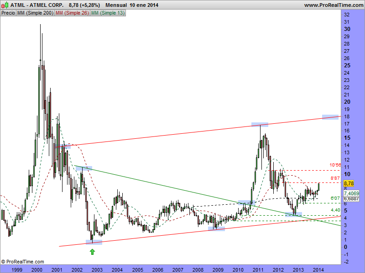Click the red 8'87 resistance level label
The image size is (365, 273).
coord(335,178)
